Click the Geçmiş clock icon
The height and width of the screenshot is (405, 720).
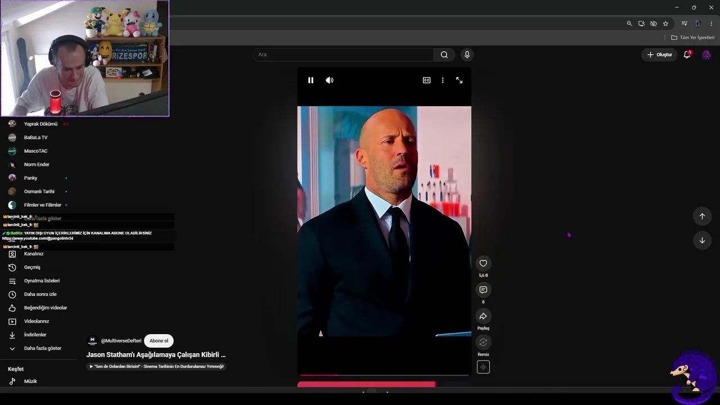coord(12,267)
